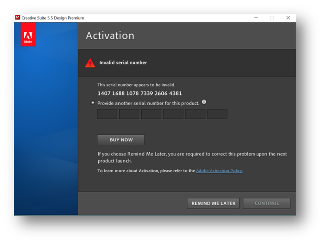Click the Activation title text

(110, 36)
